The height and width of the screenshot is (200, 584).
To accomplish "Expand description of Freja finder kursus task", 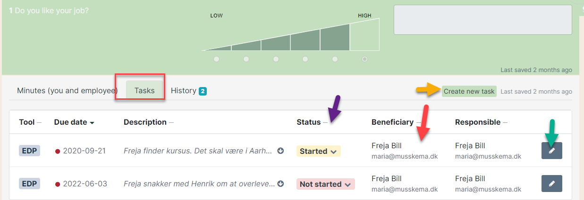I will [280, 151].
